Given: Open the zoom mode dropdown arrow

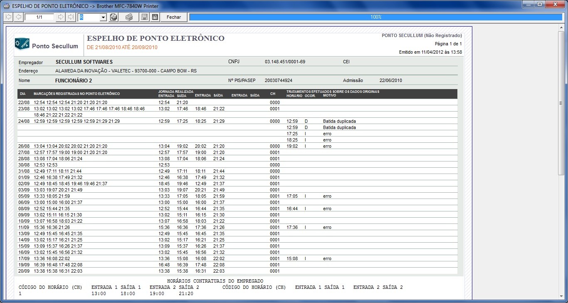Looking at the screenshot, I should 103,17.
